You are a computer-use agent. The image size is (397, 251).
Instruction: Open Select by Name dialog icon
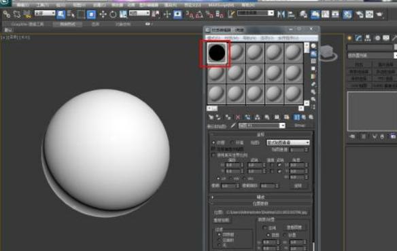point(71,14)
